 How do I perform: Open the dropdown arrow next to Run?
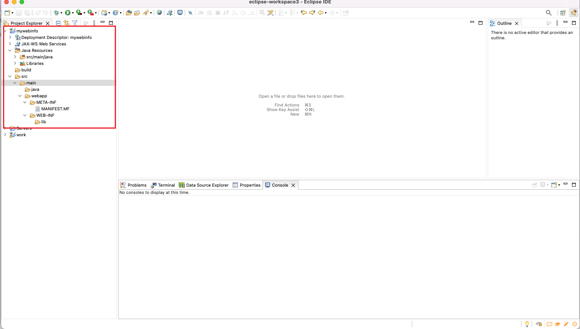73,13
